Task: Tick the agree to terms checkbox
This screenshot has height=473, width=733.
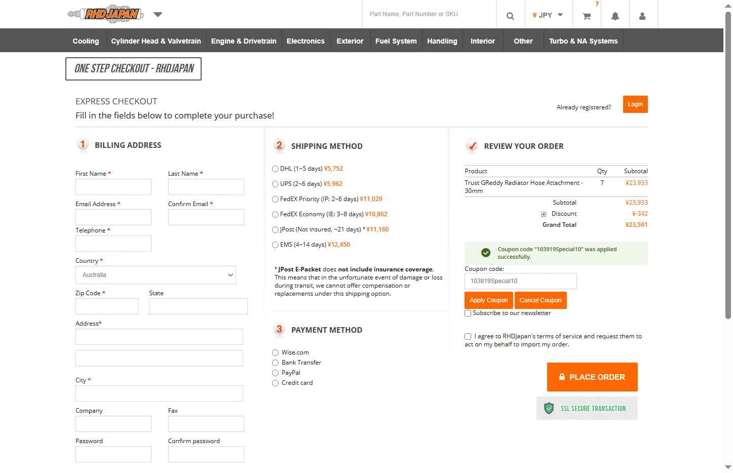Action: click(468, 336)
